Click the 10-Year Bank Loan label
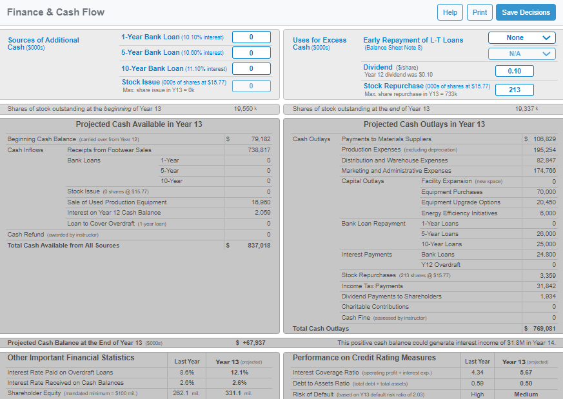This screenshot has height=399, width=563. point(152,68)
